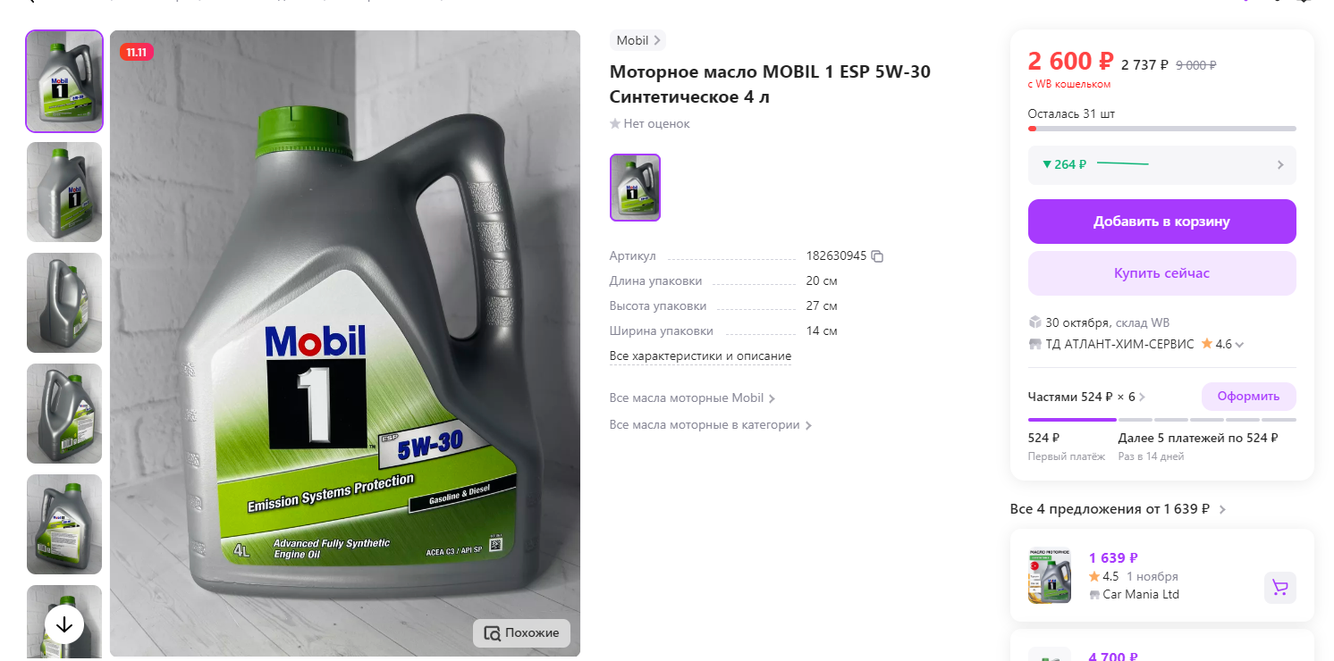Click the down arrow under thumbnails

[64, 625]
